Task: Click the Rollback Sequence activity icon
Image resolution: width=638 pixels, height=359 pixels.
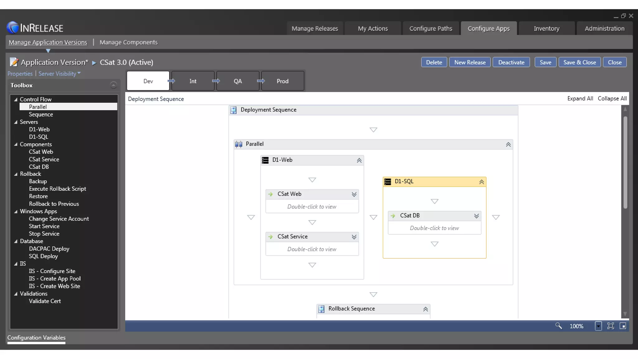Action: (321, 309)
